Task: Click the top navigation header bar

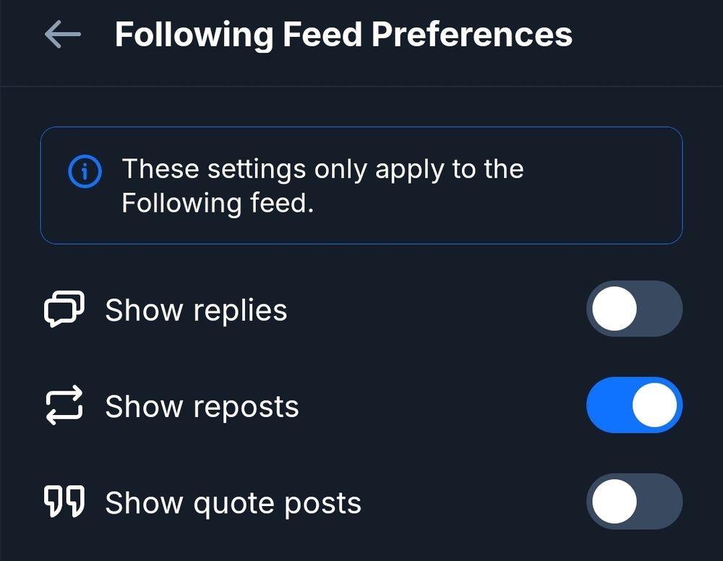Action: coord(361,40)
